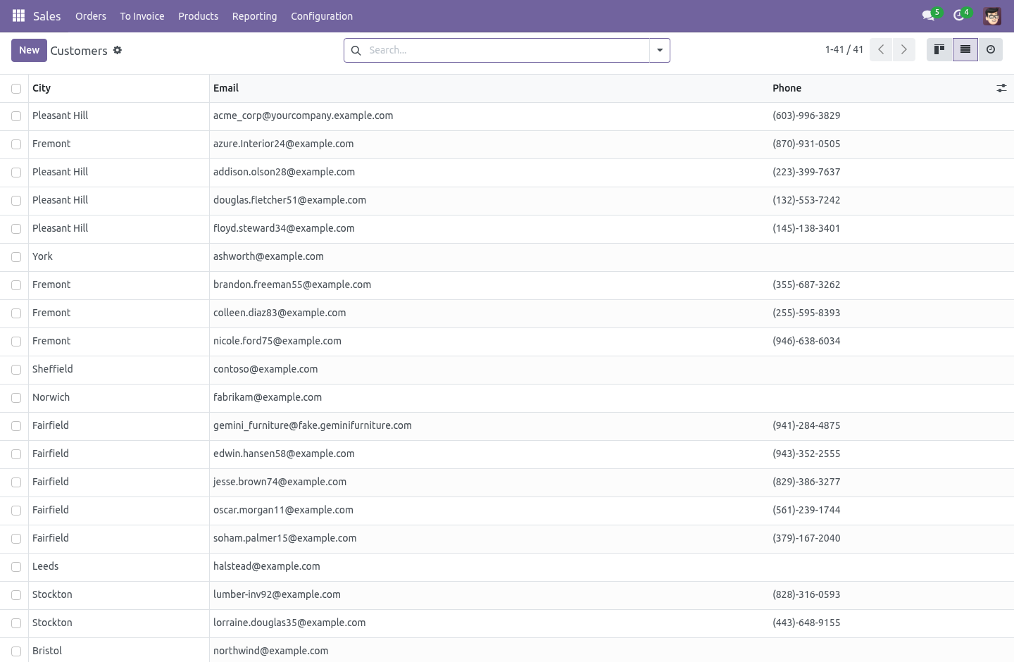The width and height of the screenshot is (1014, 662).
Task: Open the apps grid menu icon
Action: (19, 15)
